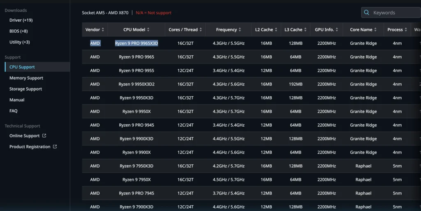Open Memory Support page
Screen dimensions: 421x211
tap(26, 78)
